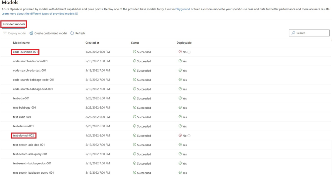Click the Create customized model icon

31,33
